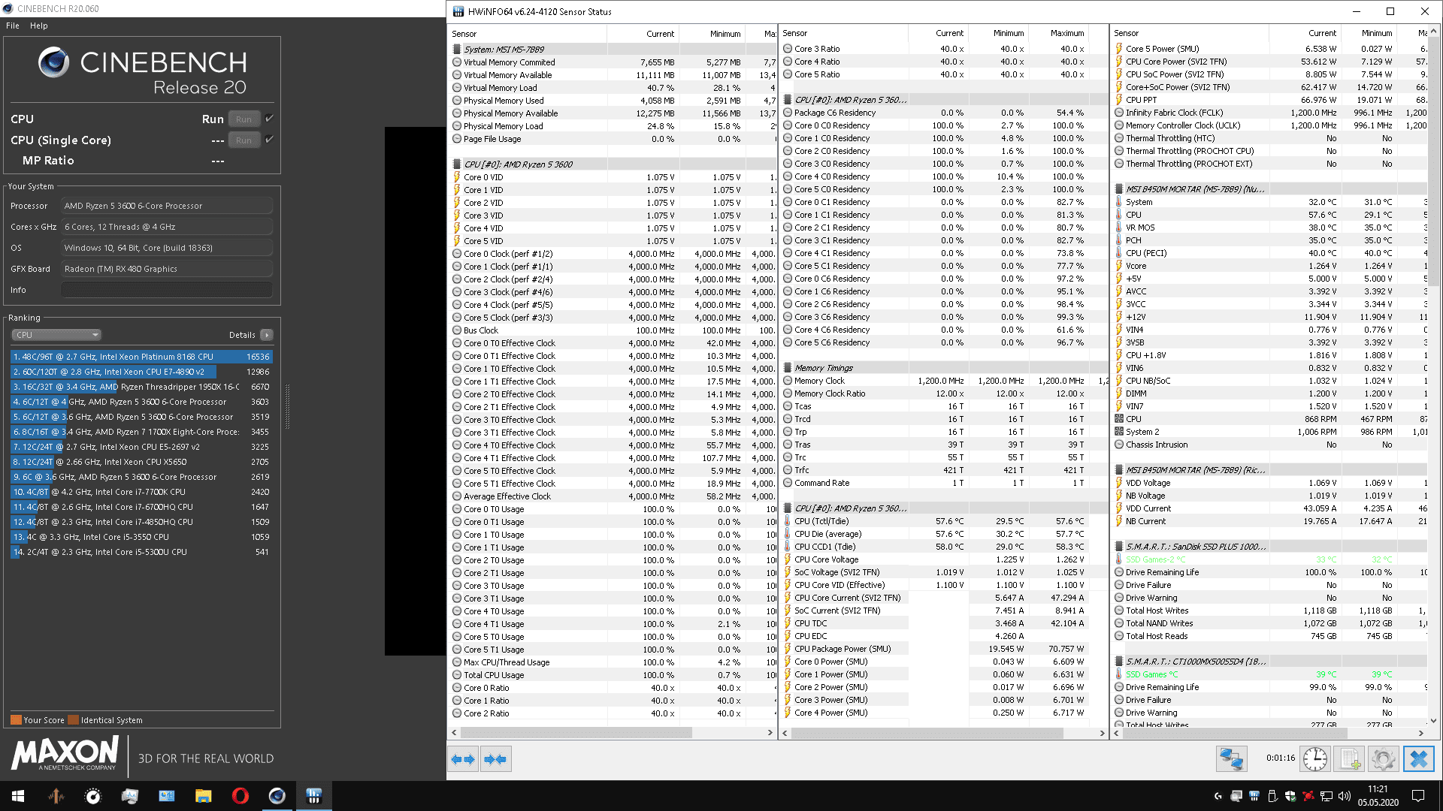Open File Explorer from the taskbar
The height and width of the screenshot is (811, 1443).
point(204,796)
